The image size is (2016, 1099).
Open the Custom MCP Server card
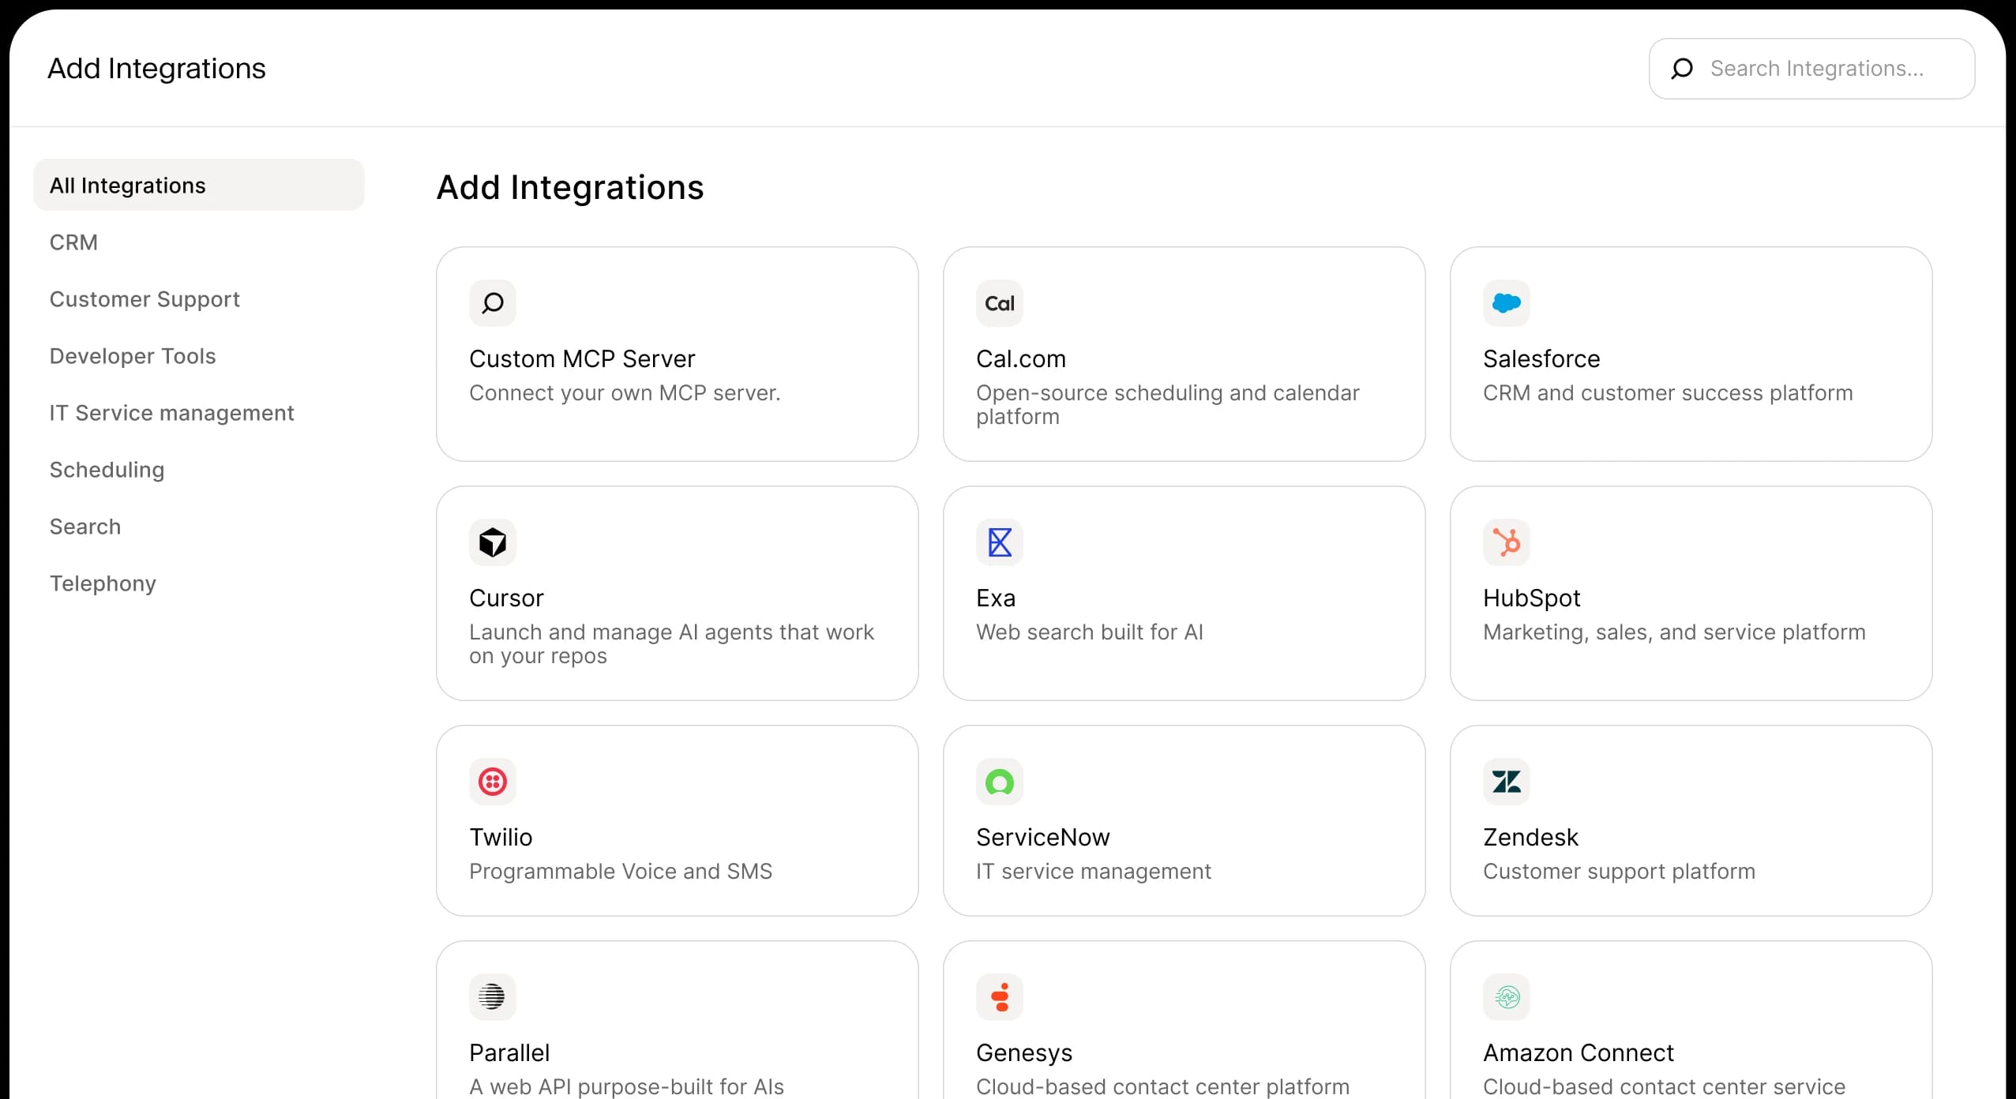[x=678, y=353]
